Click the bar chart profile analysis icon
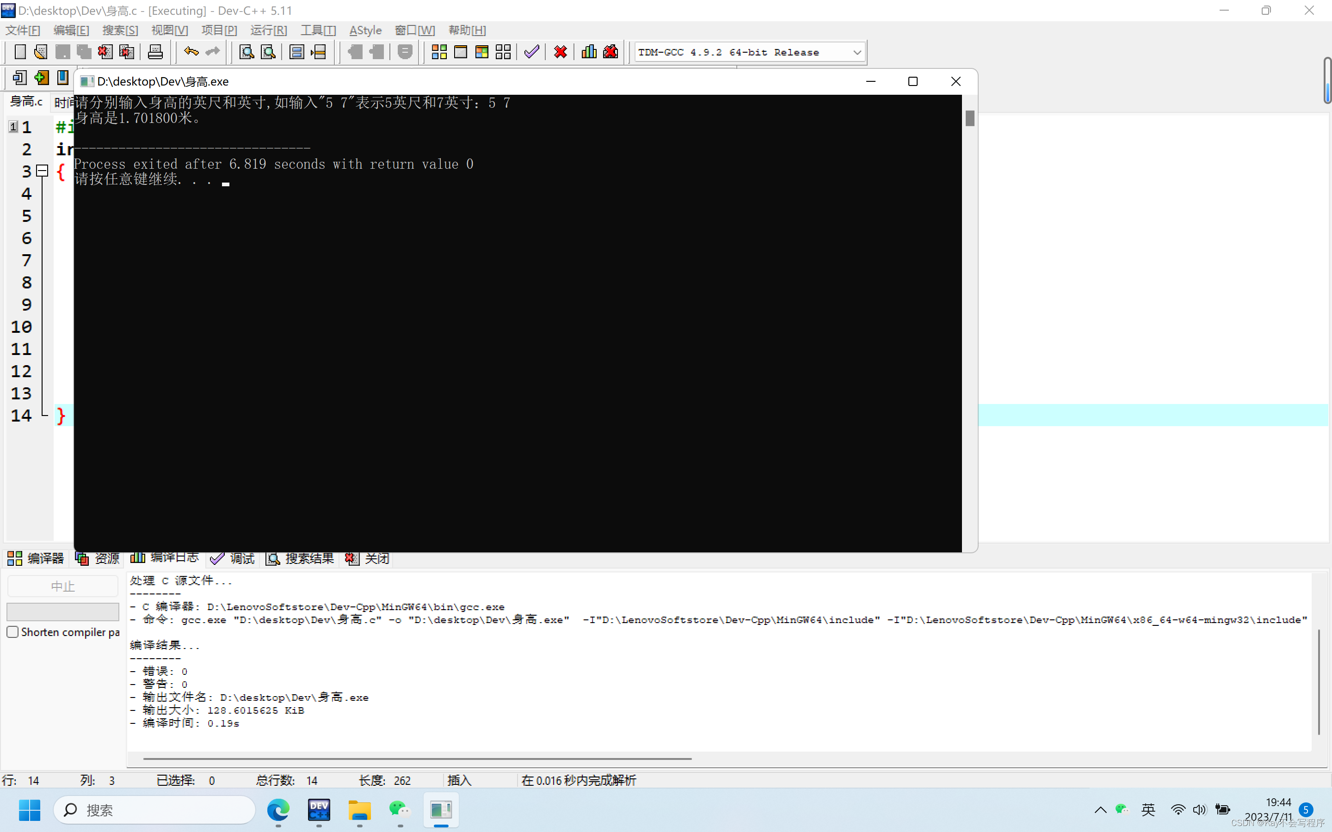 point(588,52)
